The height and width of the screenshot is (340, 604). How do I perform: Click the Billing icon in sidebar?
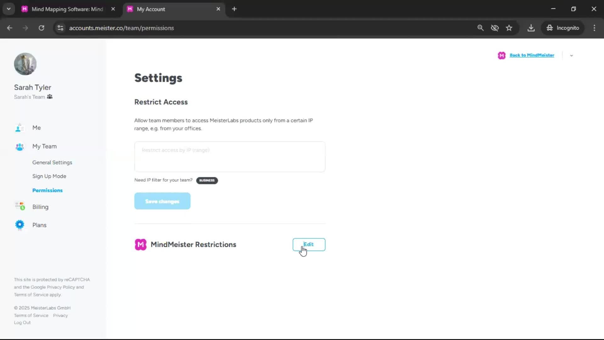pos(20,206)
